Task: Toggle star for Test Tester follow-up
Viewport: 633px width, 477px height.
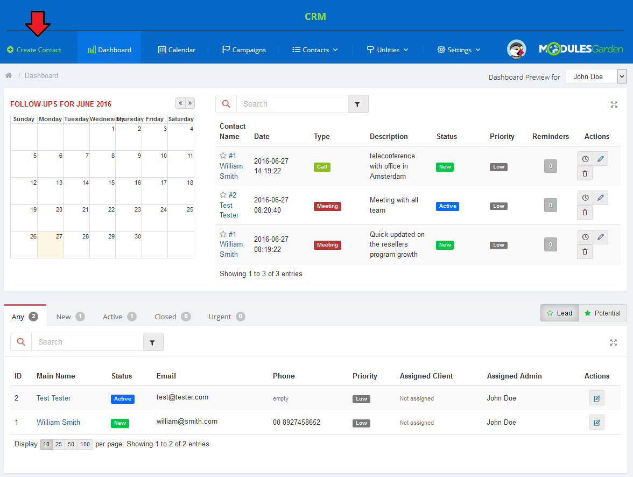Action: (x=223, y=195)
